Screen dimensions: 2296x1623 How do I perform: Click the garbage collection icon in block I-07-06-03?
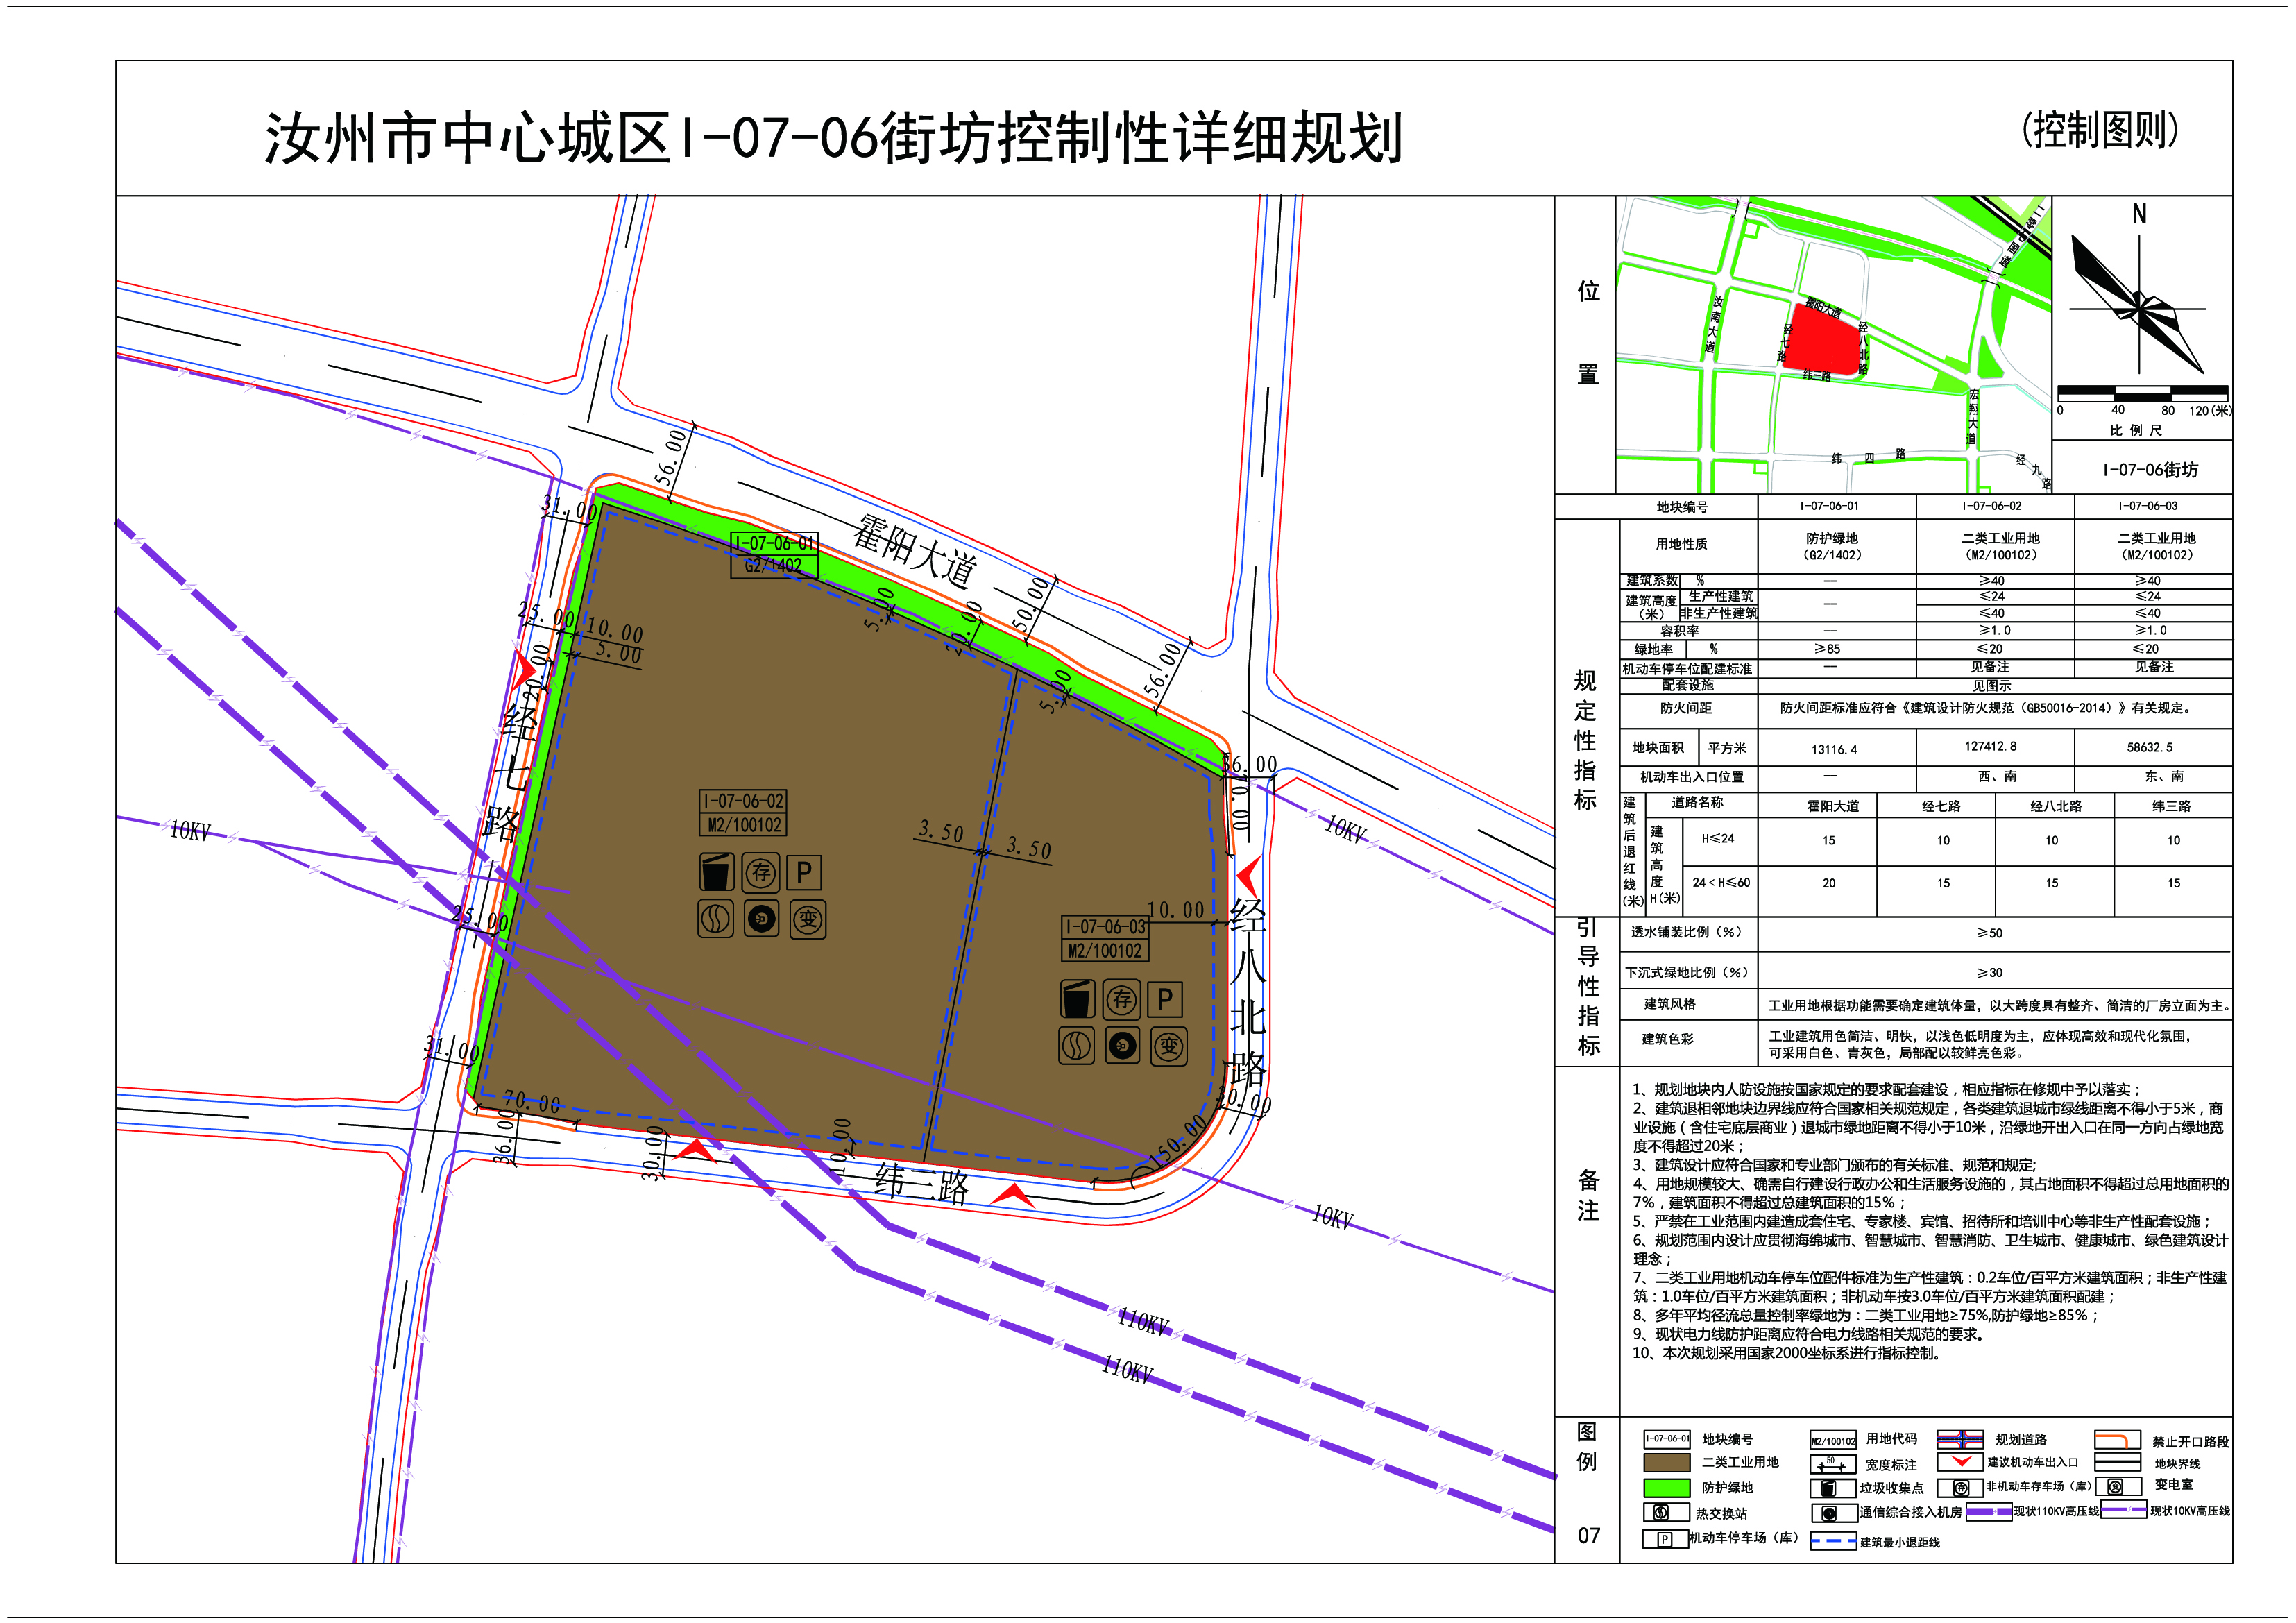click(1077, 999)
